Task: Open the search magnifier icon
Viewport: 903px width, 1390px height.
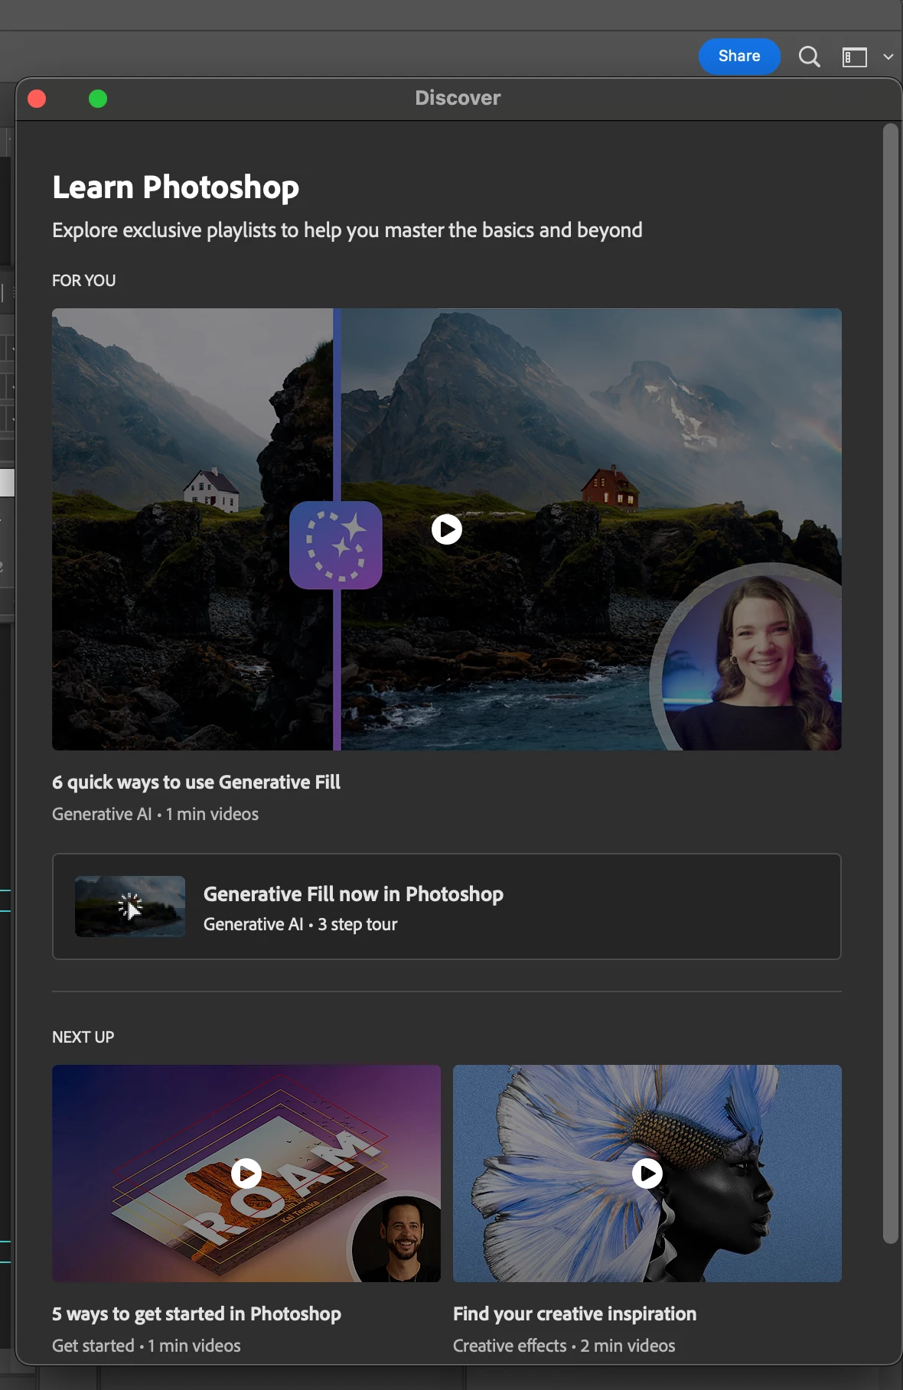Action: pos(809,57)
